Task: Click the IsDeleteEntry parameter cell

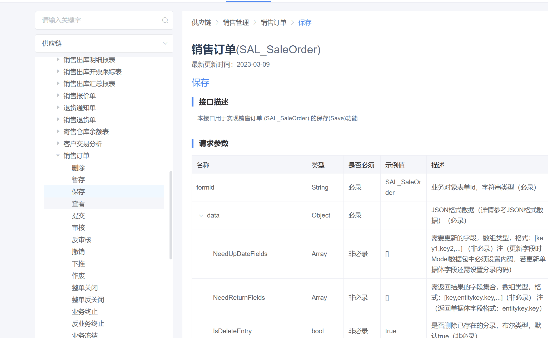Action: (249, 328)
